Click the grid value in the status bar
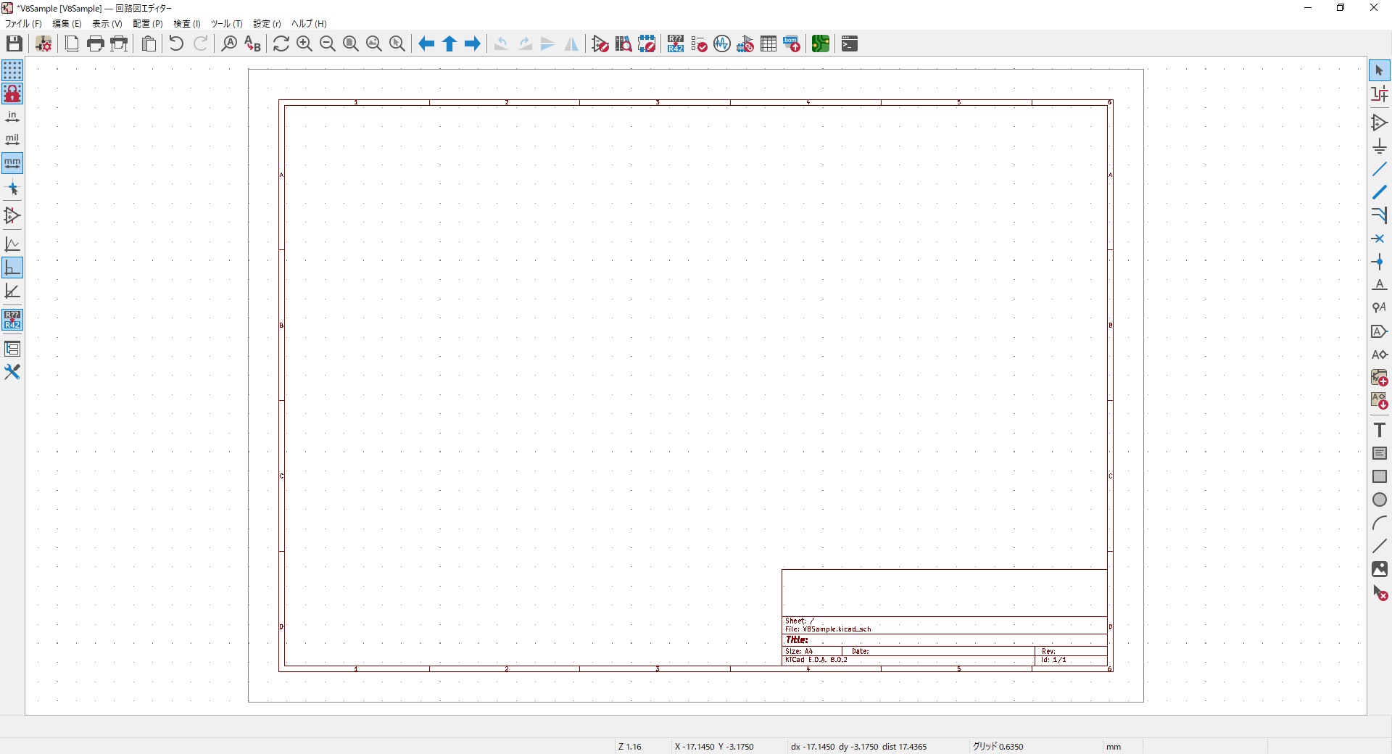Viewport: 1392px width, 754px height. pyautogui.click(x=998, y=746)
